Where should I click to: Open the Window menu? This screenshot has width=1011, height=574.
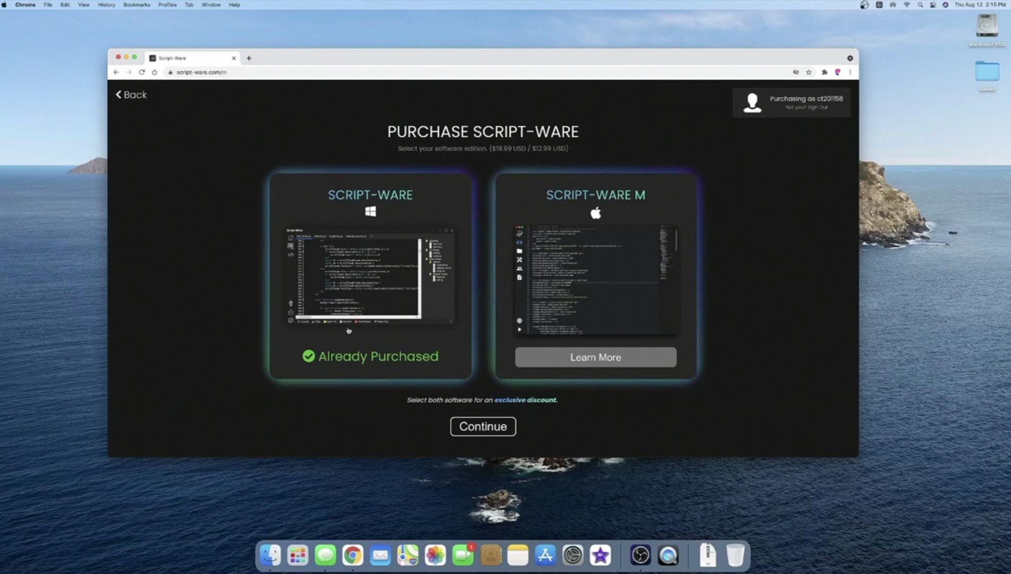[x=211, y=5]
